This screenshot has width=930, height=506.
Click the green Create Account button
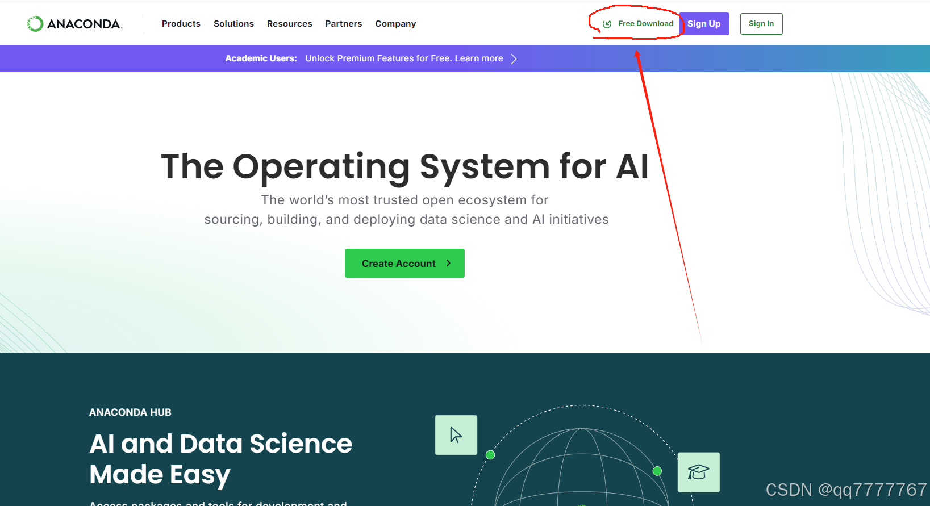tap(404, 264)
